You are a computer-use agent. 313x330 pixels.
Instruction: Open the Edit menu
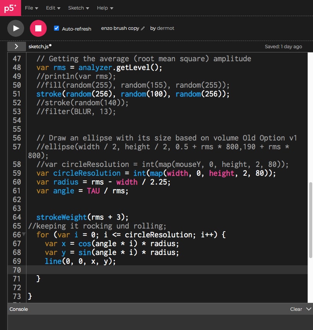[53, 8]
